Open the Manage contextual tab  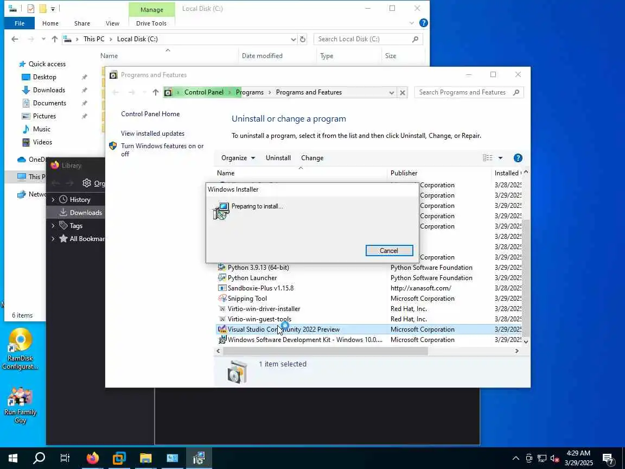[x=152, y=10]
